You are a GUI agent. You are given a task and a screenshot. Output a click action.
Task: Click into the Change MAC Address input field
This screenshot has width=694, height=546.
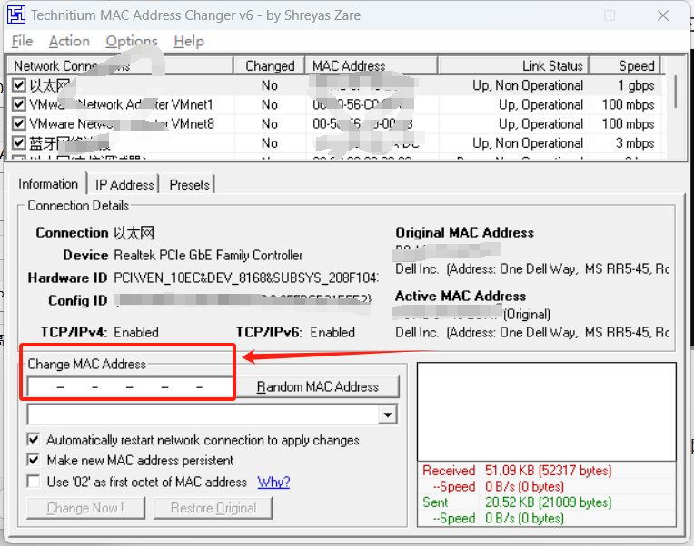tap(130, 387)
